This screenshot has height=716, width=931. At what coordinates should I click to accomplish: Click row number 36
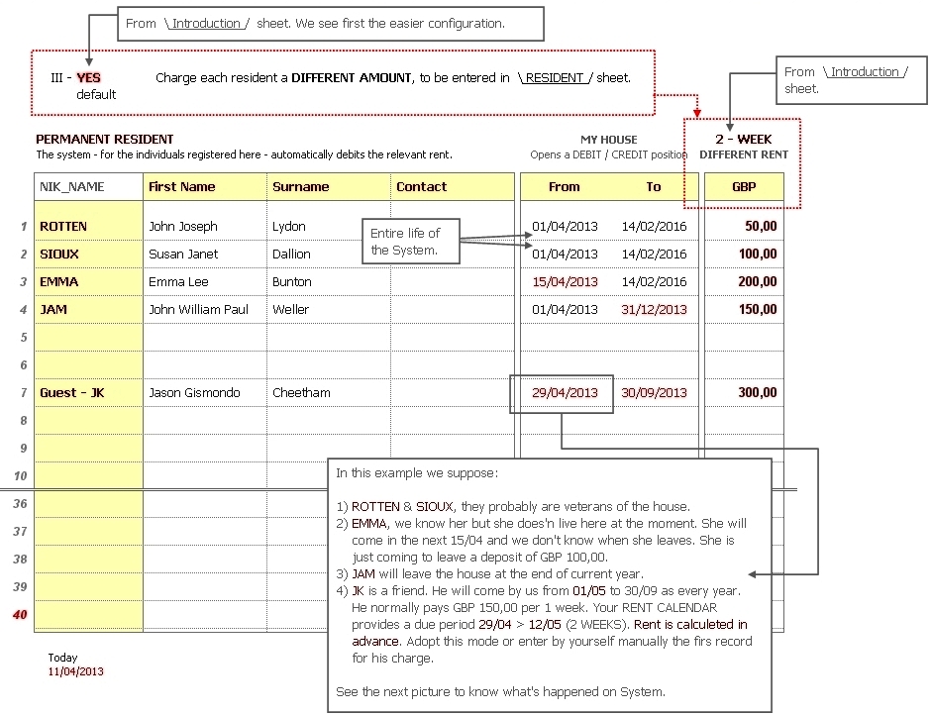pos(20,503)
